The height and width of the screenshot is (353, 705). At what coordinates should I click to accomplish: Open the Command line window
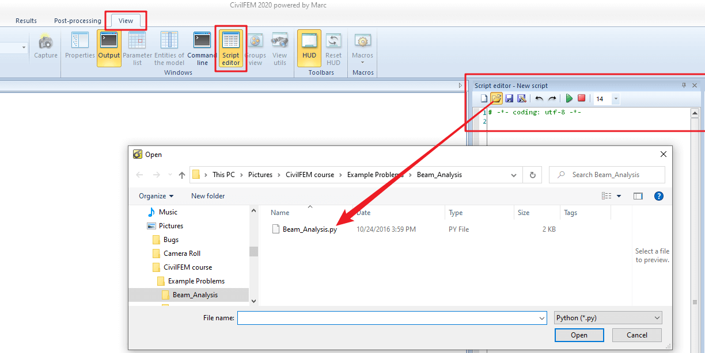[x=202, y=49]
